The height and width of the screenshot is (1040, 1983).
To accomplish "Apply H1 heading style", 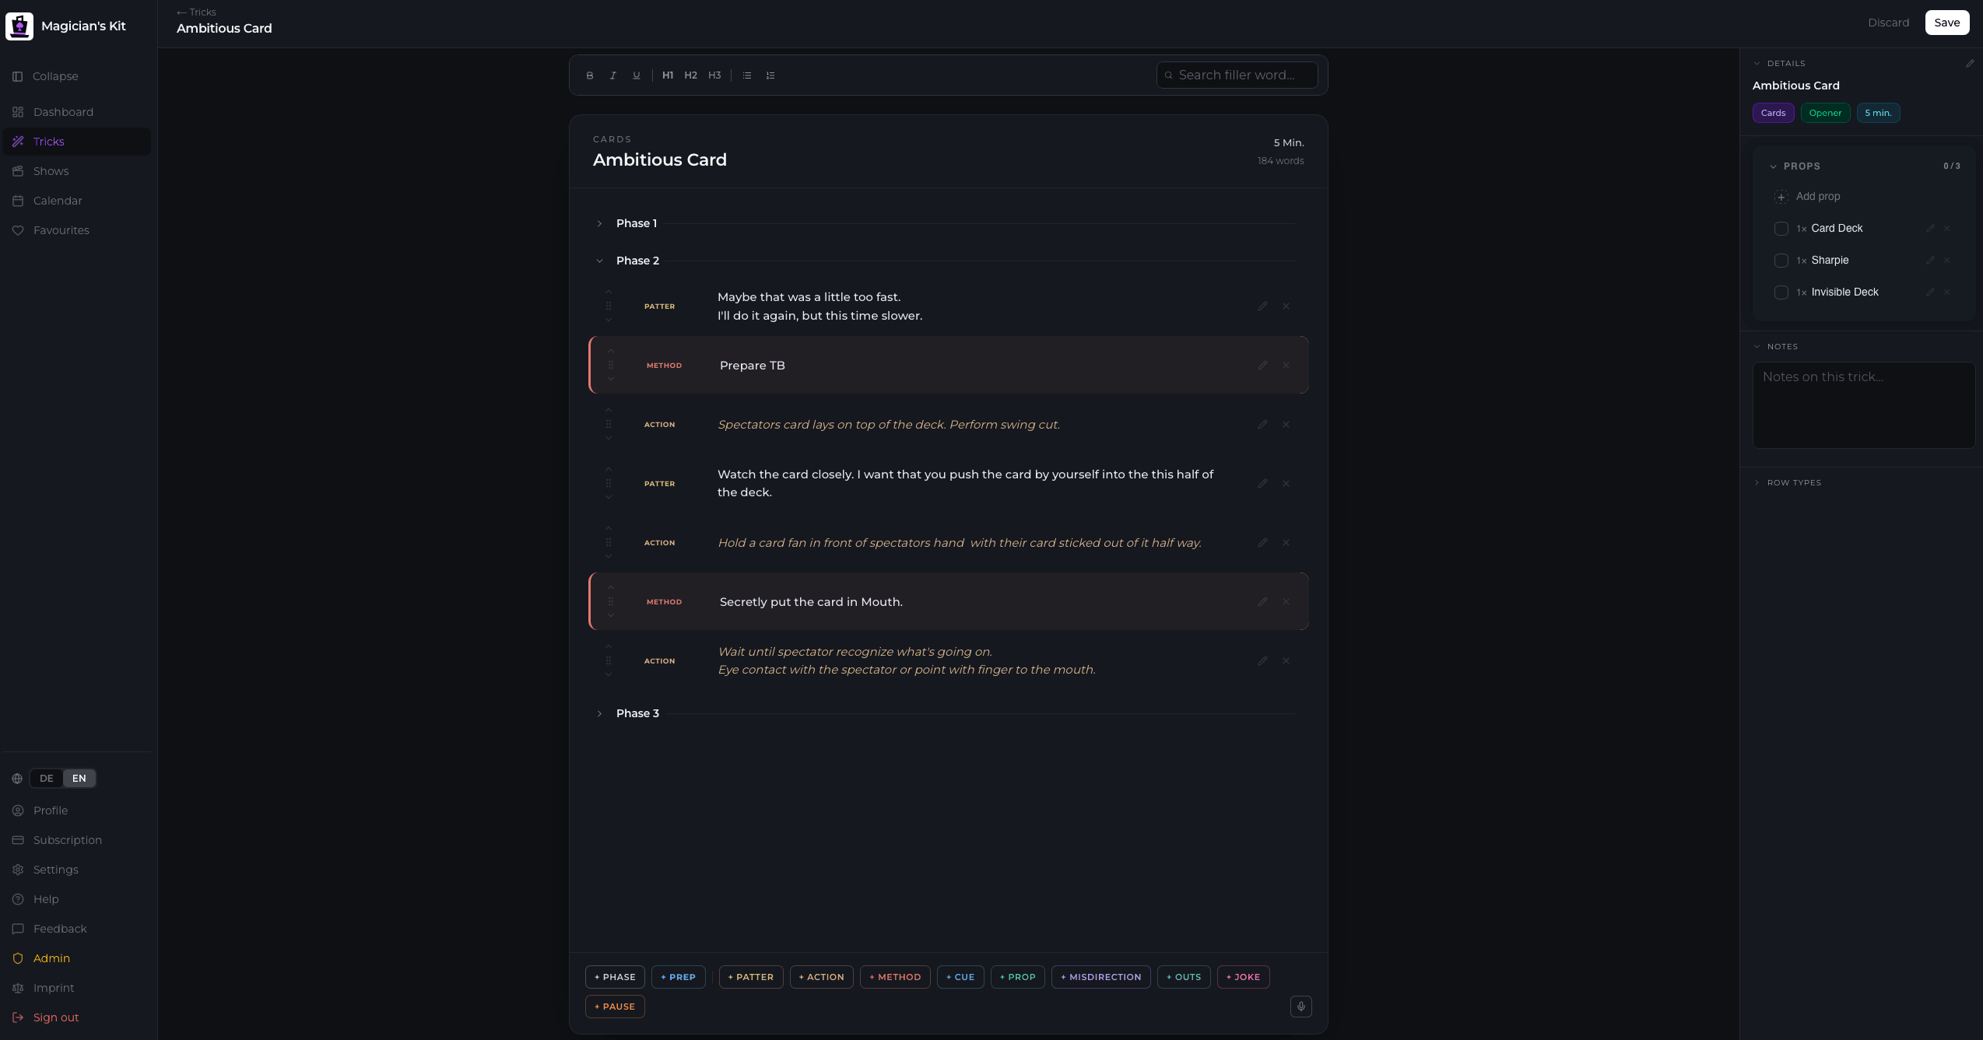I will pos(668,75).
